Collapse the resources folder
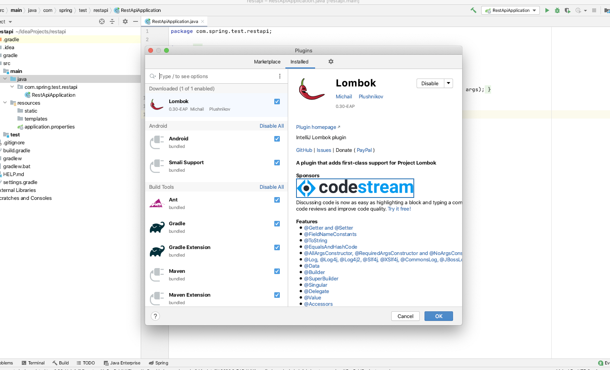This screenshot has height=370, width=610. pos(5,103)
